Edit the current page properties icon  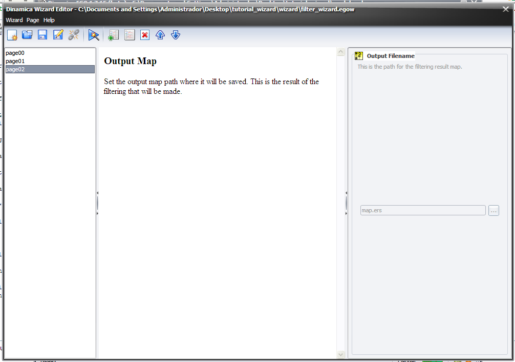(x=130, y=35)
